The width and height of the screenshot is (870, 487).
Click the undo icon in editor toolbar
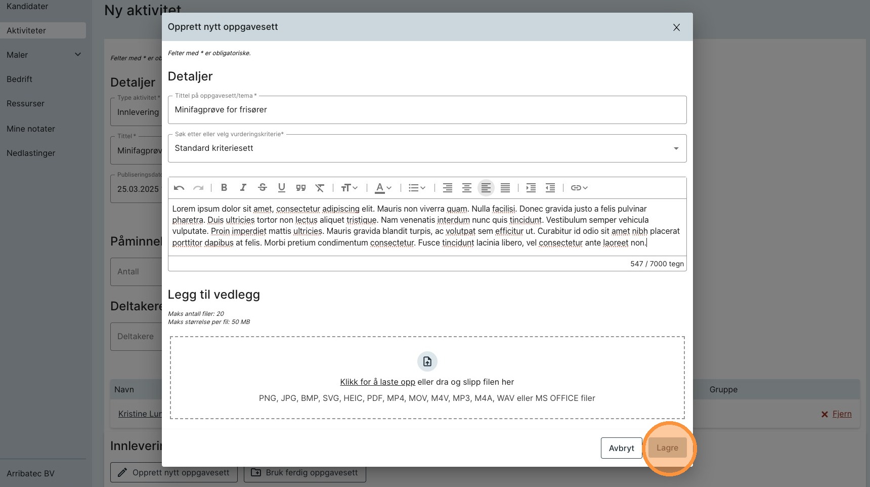[179, 188]
